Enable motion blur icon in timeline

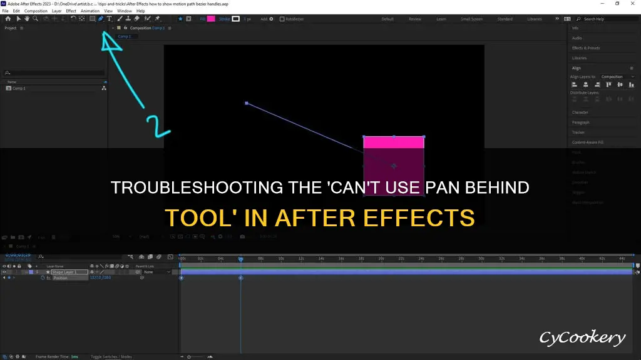(x=159, y=257)
